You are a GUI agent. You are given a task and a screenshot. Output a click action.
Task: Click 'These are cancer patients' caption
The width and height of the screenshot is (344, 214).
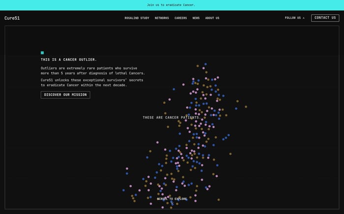coord(172,118)
